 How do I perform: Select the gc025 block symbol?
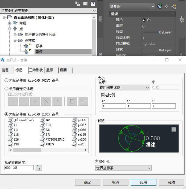pos(80,120)
